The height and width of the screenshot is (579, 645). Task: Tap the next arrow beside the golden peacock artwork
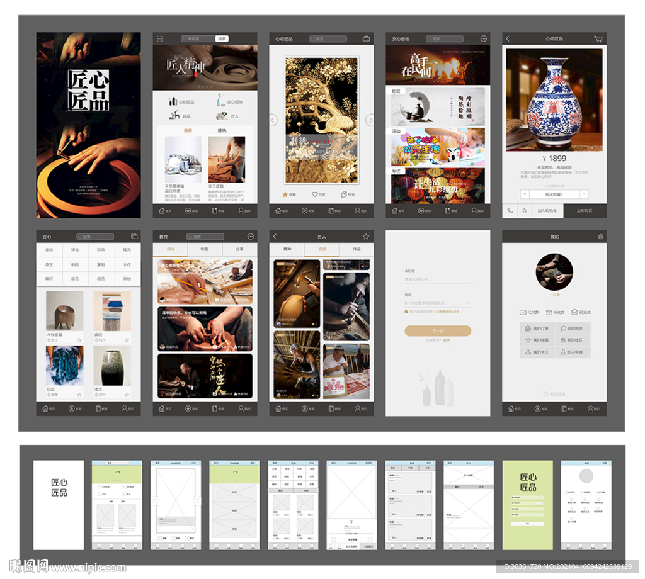coord(370,120)
